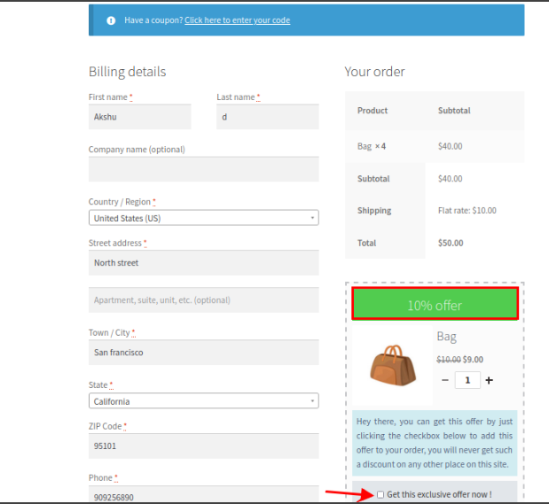This screenshot has height=504, width=549.
Task: Enable the 'Get this exclusive offer now' checkbox
Action: [380, 493]
